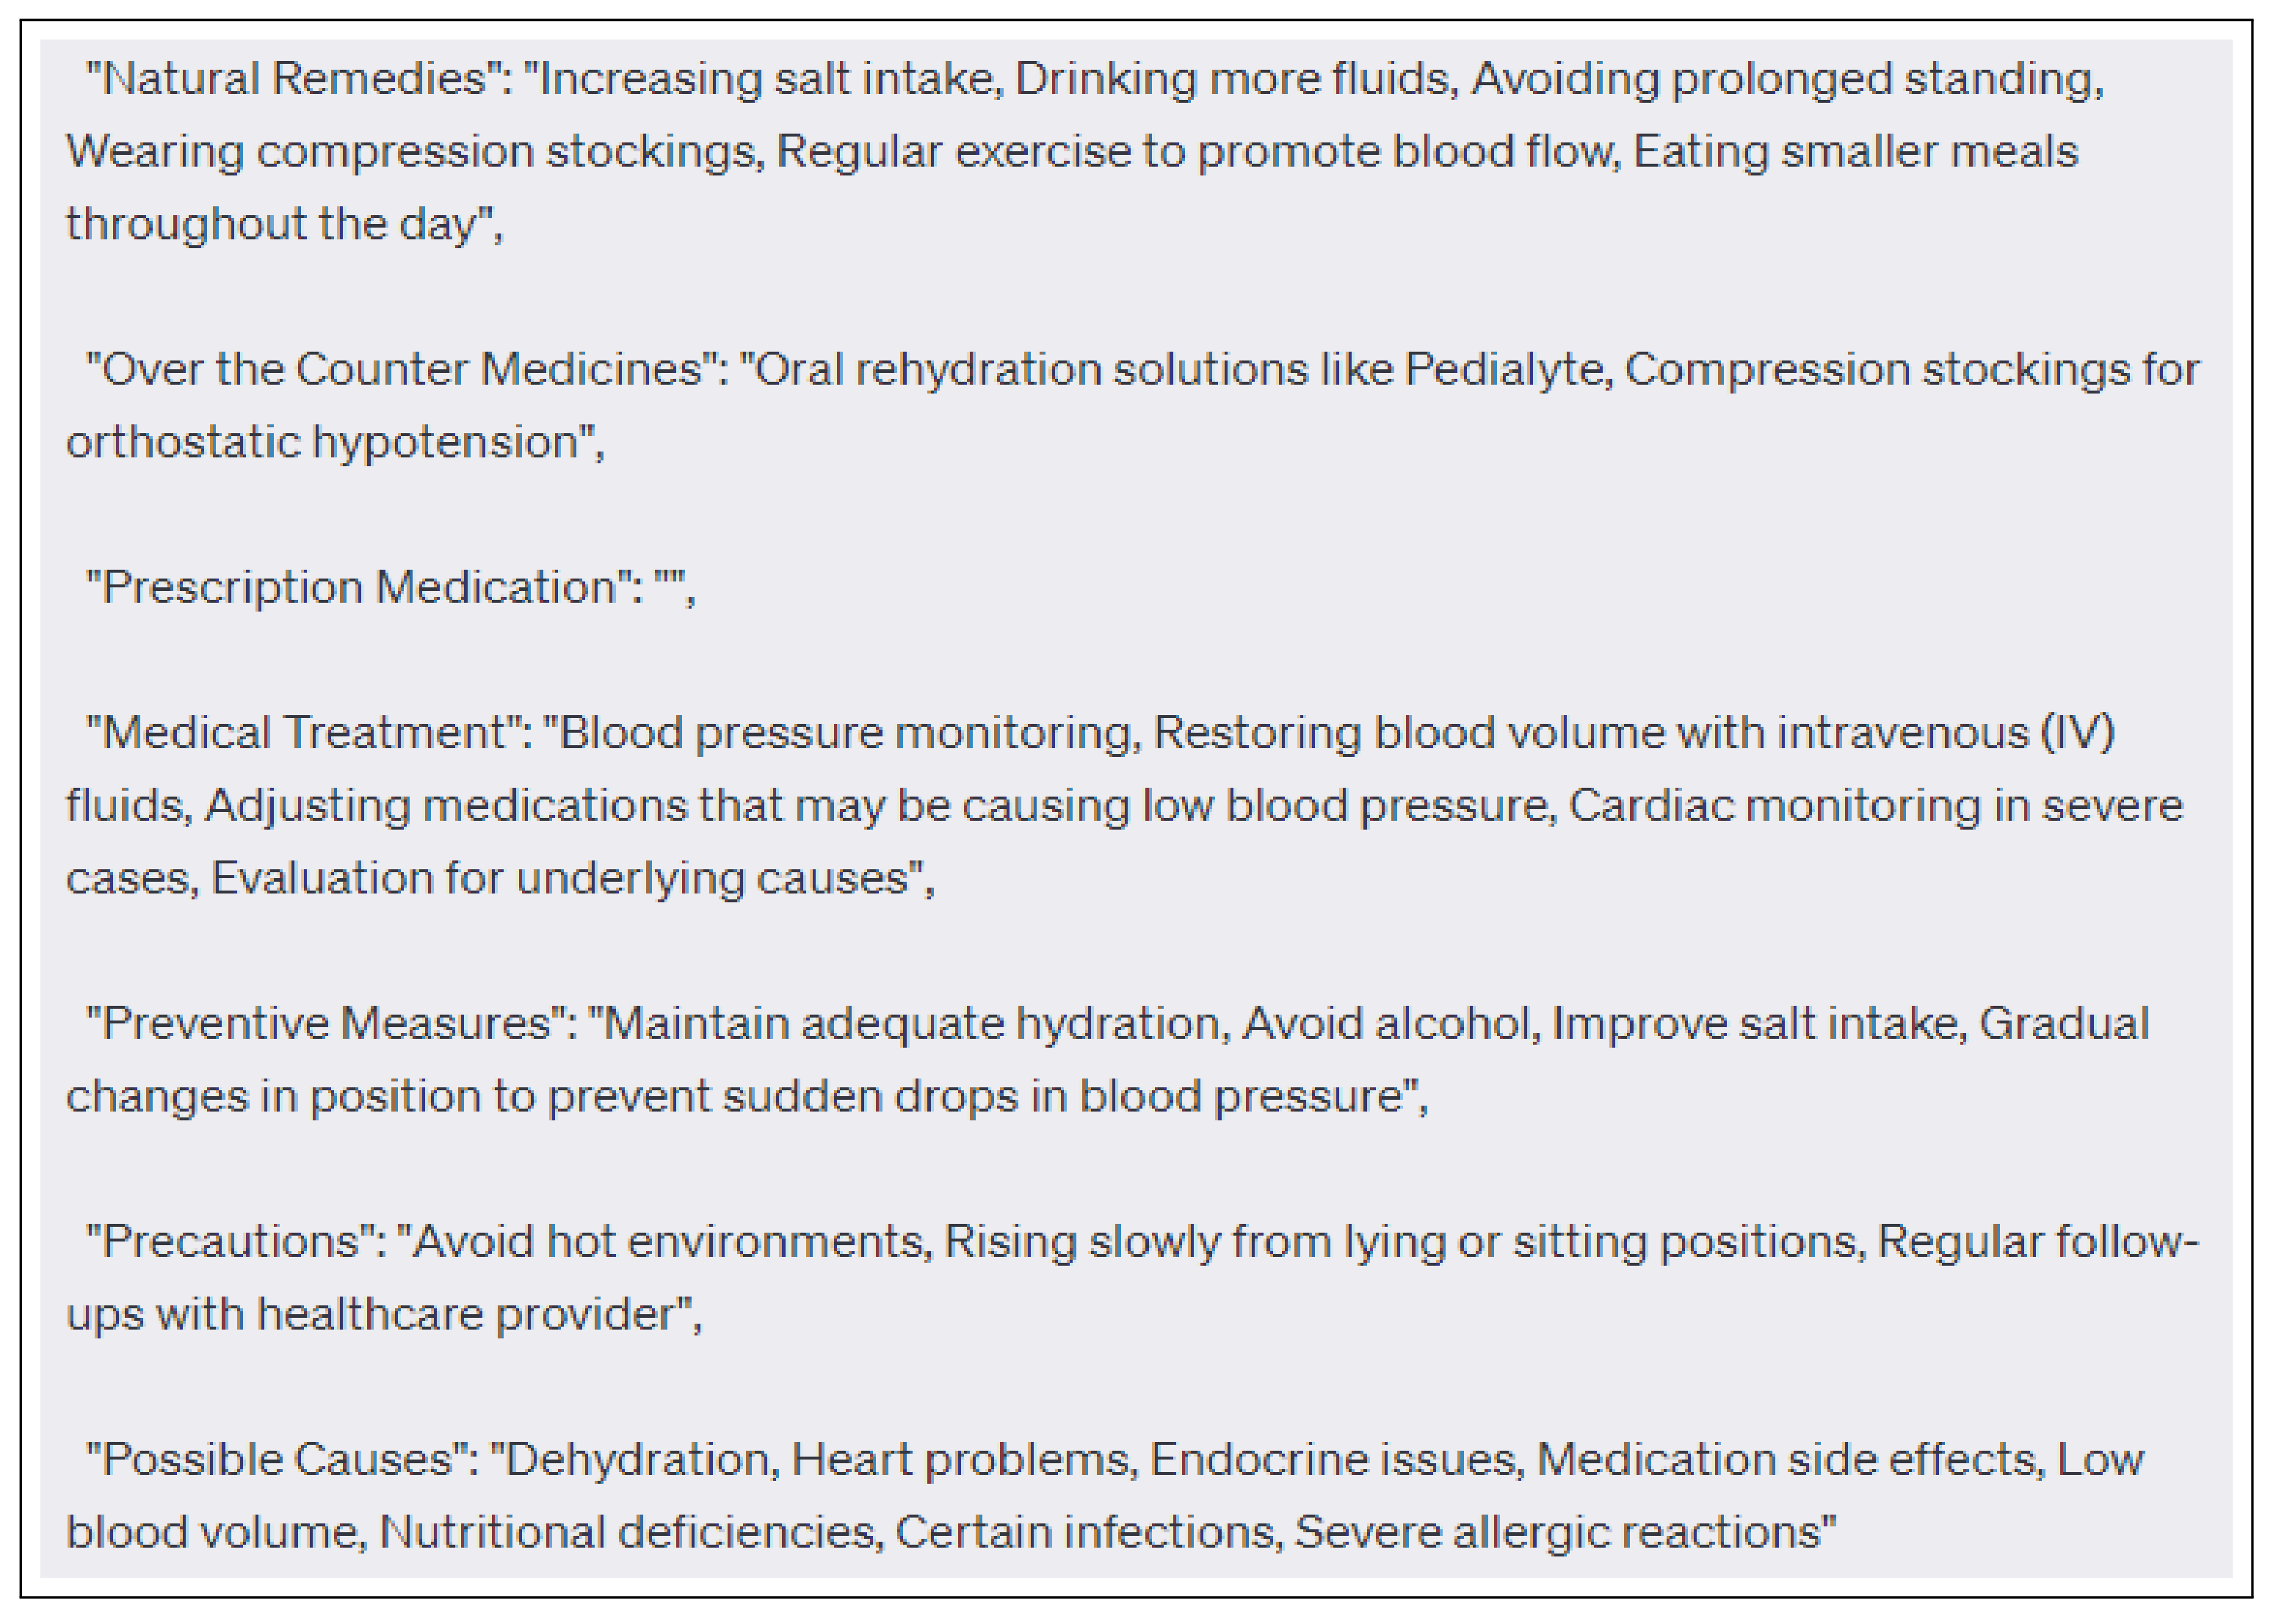Click the word "Pedialyte"
The height and width of the screenshot is (1624, 2276).
[x=1506, y=370]
